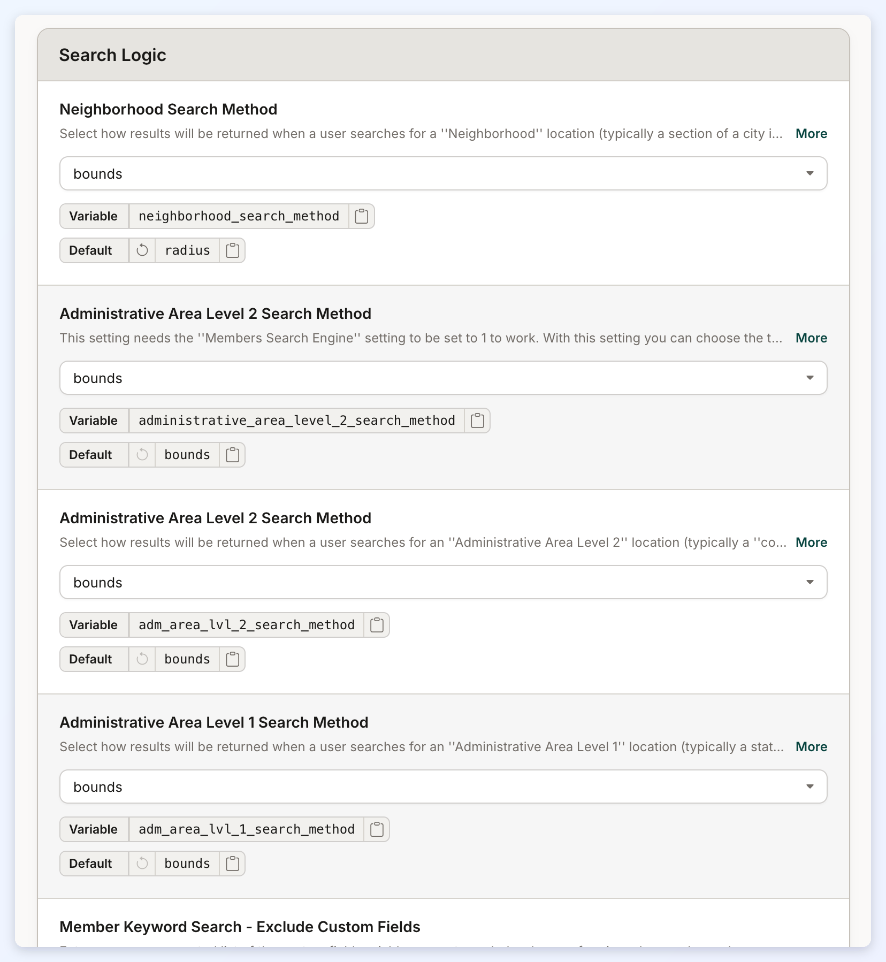Copy the administrative_area_level_2_search_method variable name
Image resolution: width=886 pixels, height=962 pixels.
(477, 421)
